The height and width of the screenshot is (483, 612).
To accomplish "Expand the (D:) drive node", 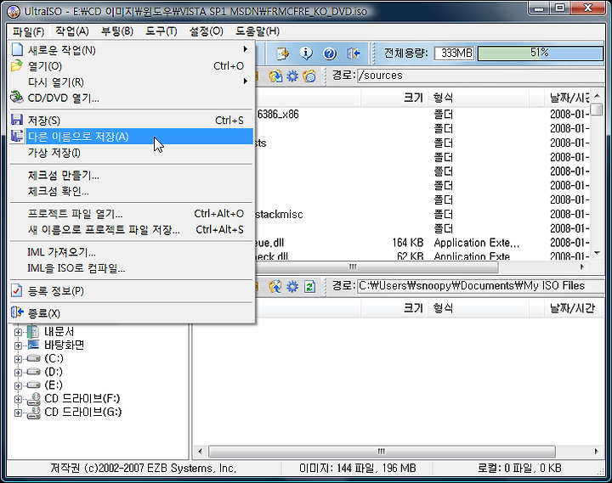I will point(18,373).
